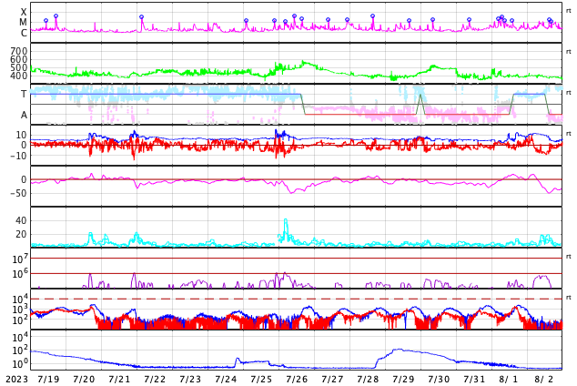Click the 'rt' label beside the 10^7 panel
Image resolution: width=577 pixels, height=386 pixels.
[569, 257]
